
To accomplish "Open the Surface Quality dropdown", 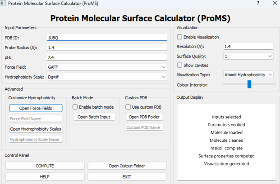I will pyautogui.click(x=248, y=56).
